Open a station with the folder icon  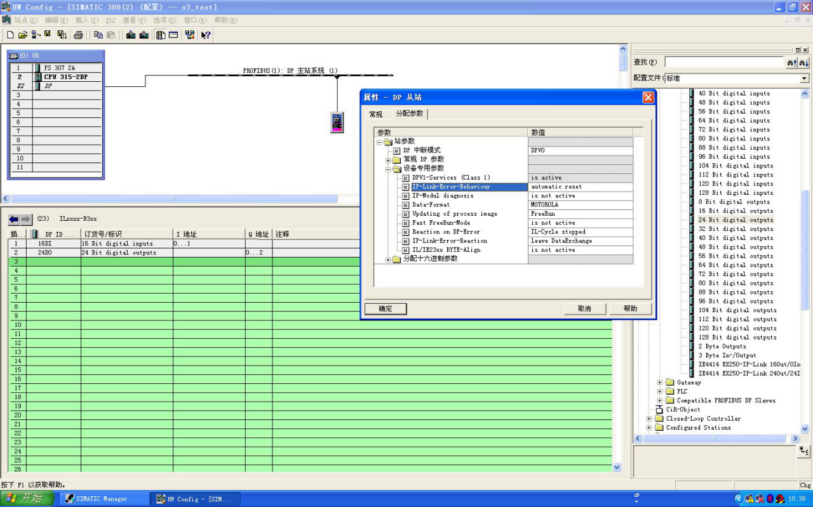(x=23, y=35)
